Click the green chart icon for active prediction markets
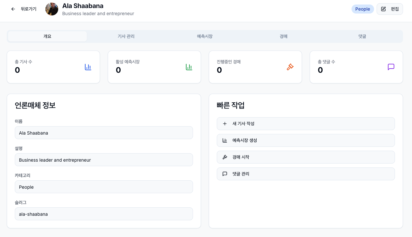Screen dimensions: 412x237 coord(189,67)
